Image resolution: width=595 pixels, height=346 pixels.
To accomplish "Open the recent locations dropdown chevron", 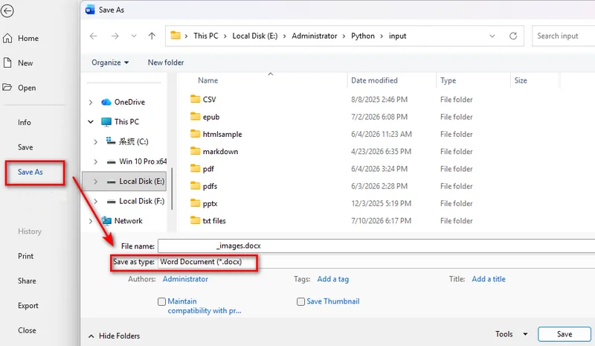I will (134, 36).
